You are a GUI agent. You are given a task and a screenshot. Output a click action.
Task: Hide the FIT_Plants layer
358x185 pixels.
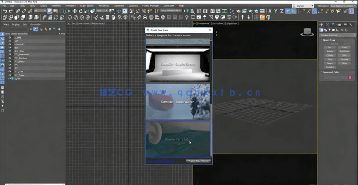click(x=10, y=62)
